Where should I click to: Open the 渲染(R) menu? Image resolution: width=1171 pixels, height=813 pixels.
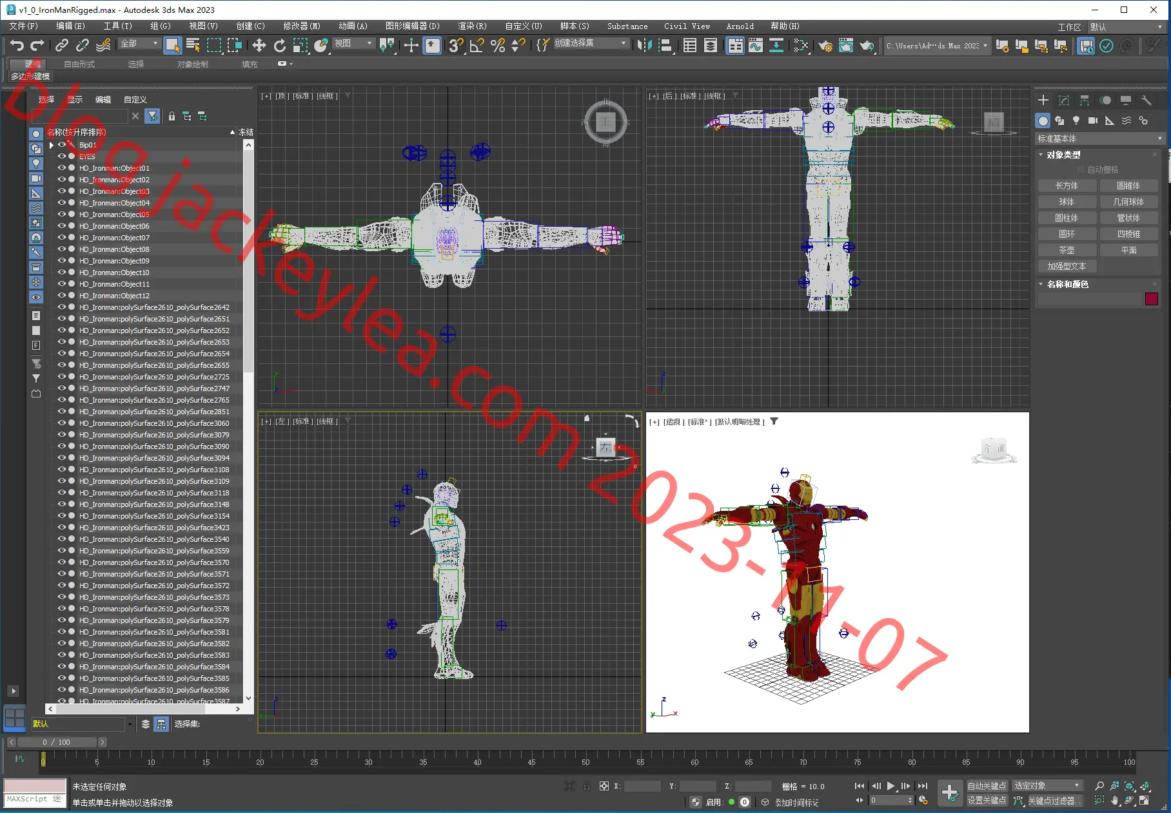pyautogui.click(x=472, y=26)
